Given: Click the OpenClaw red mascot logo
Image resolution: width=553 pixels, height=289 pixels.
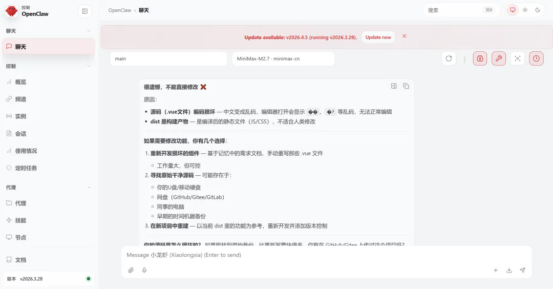Looking at the screenshot, I should pyautogui.click(x=12, y=11).
